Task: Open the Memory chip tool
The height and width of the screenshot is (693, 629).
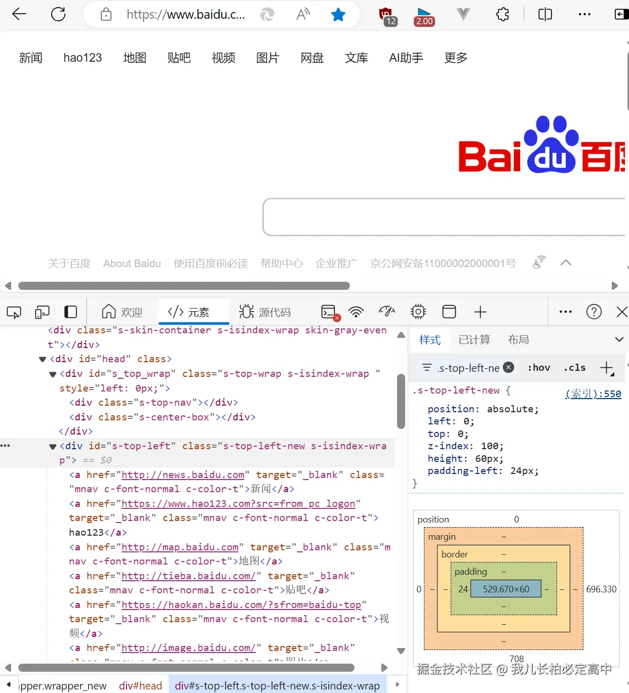Action: (x=418, y=312)
